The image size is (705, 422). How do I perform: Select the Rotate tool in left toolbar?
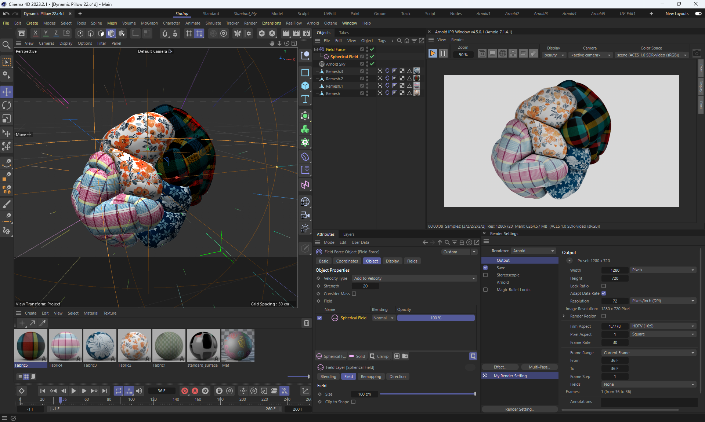7,105
